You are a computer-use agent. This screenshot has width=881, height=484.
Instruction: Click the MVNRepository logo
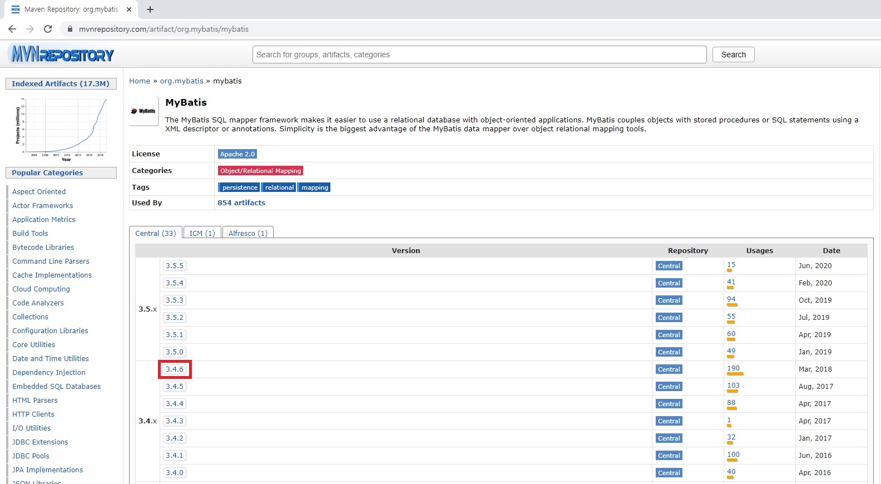[61, 54]
